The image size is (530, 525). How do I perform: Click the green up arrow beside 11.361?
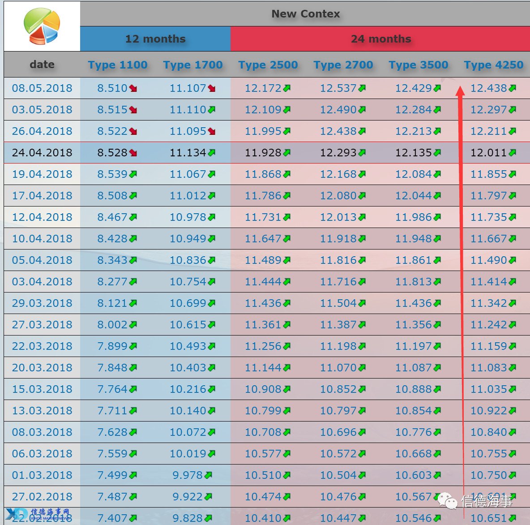pos(287,325)
